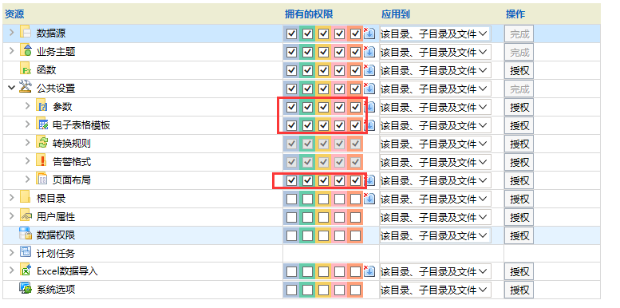Click 授权 button for 根目录
Viewport: 620px width, 308px height.
click(x=519, y=199)
